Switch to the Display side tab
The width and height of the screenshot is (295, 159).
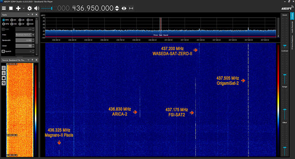[292, 16]
